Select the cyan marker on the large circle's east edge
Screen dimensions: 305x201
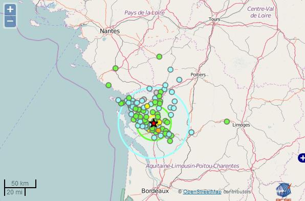pyautogui.click(x=191, y=132)
